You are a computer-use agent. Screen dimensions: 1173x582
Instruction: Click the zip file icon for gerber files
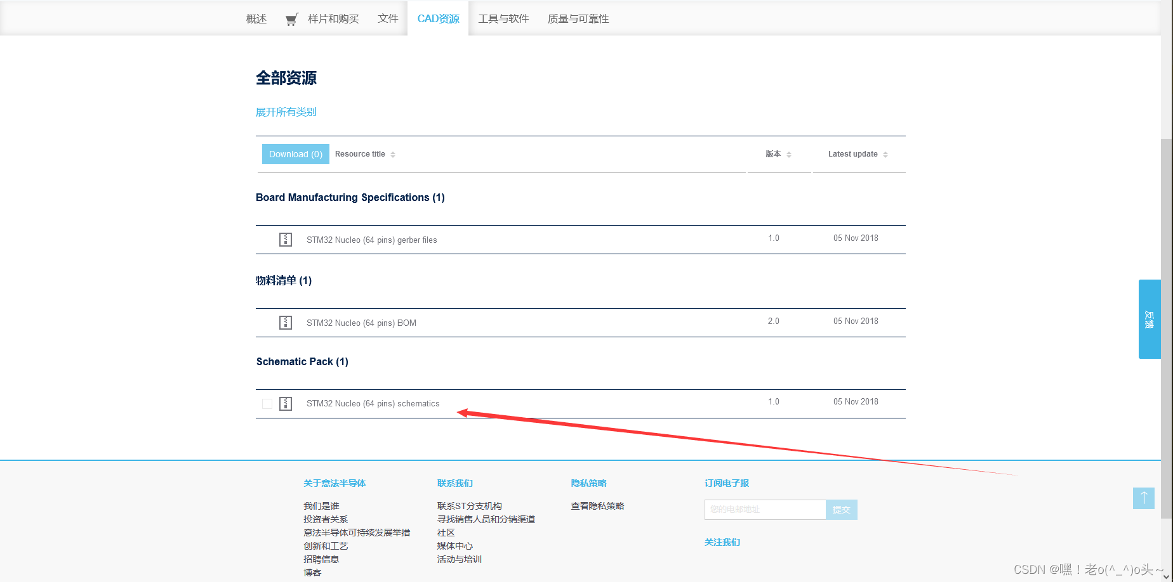(x=286, y=240)
